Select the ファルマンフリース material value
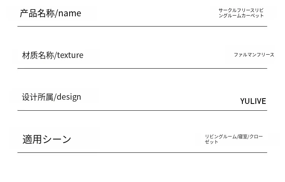This screenshot has width=285, height=182. click(254, 55)
